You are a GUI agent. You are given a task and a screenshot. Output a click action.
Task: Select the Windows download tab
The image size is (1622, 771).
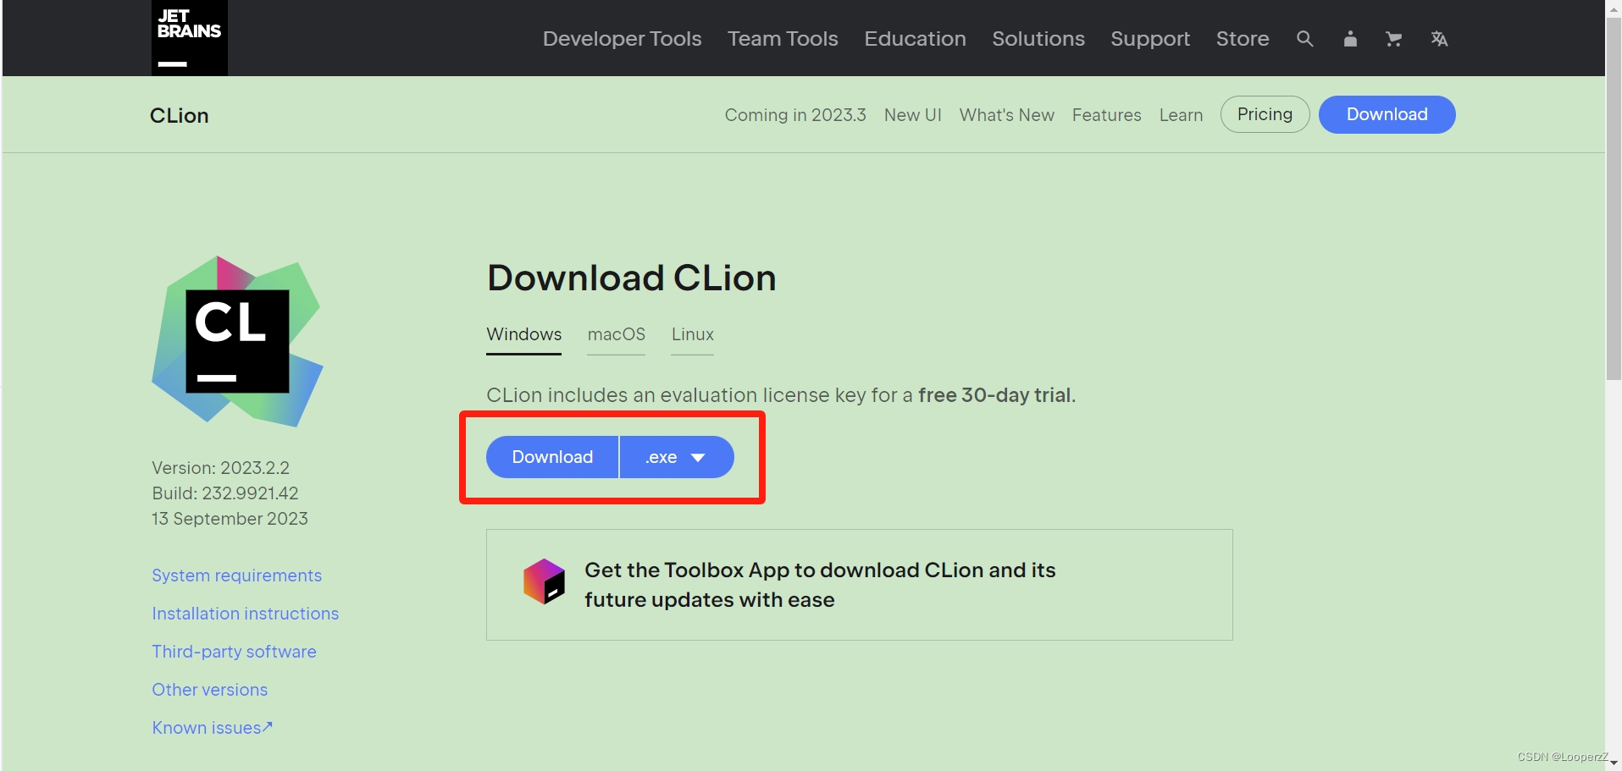(x=523, y=334)
